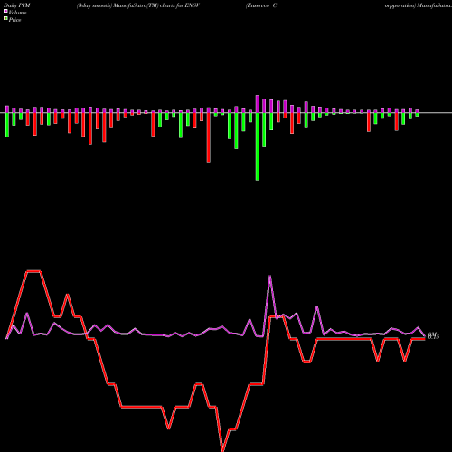Click the longest red downward bar
The height and width of the screenshot is (452, 452).
click(209, 137)
